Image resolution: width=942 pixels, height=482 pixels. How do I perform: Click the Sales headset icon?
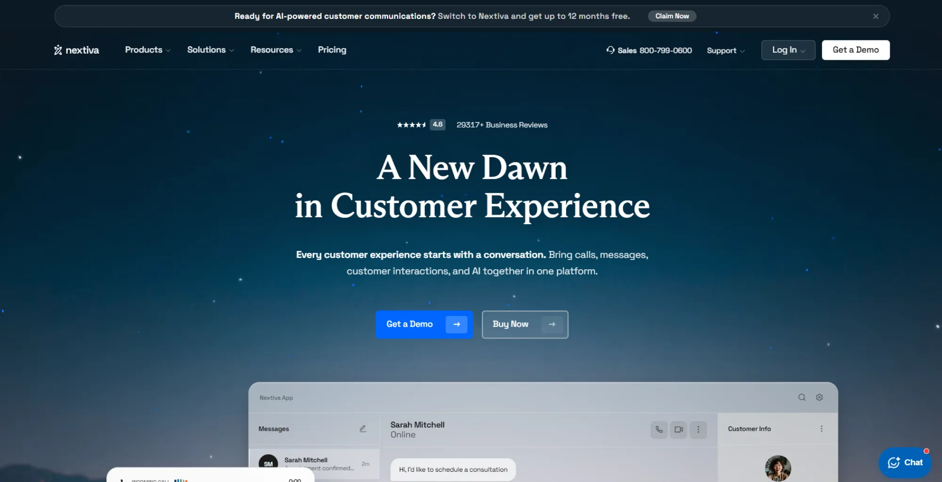(610, 50)
